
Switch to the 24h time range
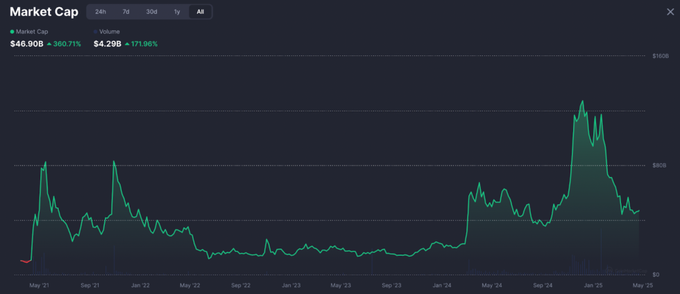pos(101,12)
